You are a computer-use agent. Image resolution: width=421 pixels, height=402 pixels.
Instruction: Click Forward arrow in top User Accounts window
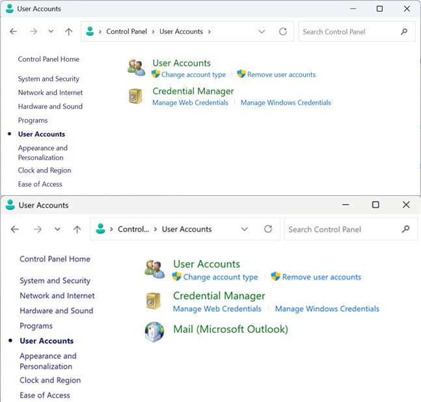[34, 32]
